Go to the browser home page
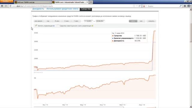The height and width of the screenshot is (108, 192). 185,6
